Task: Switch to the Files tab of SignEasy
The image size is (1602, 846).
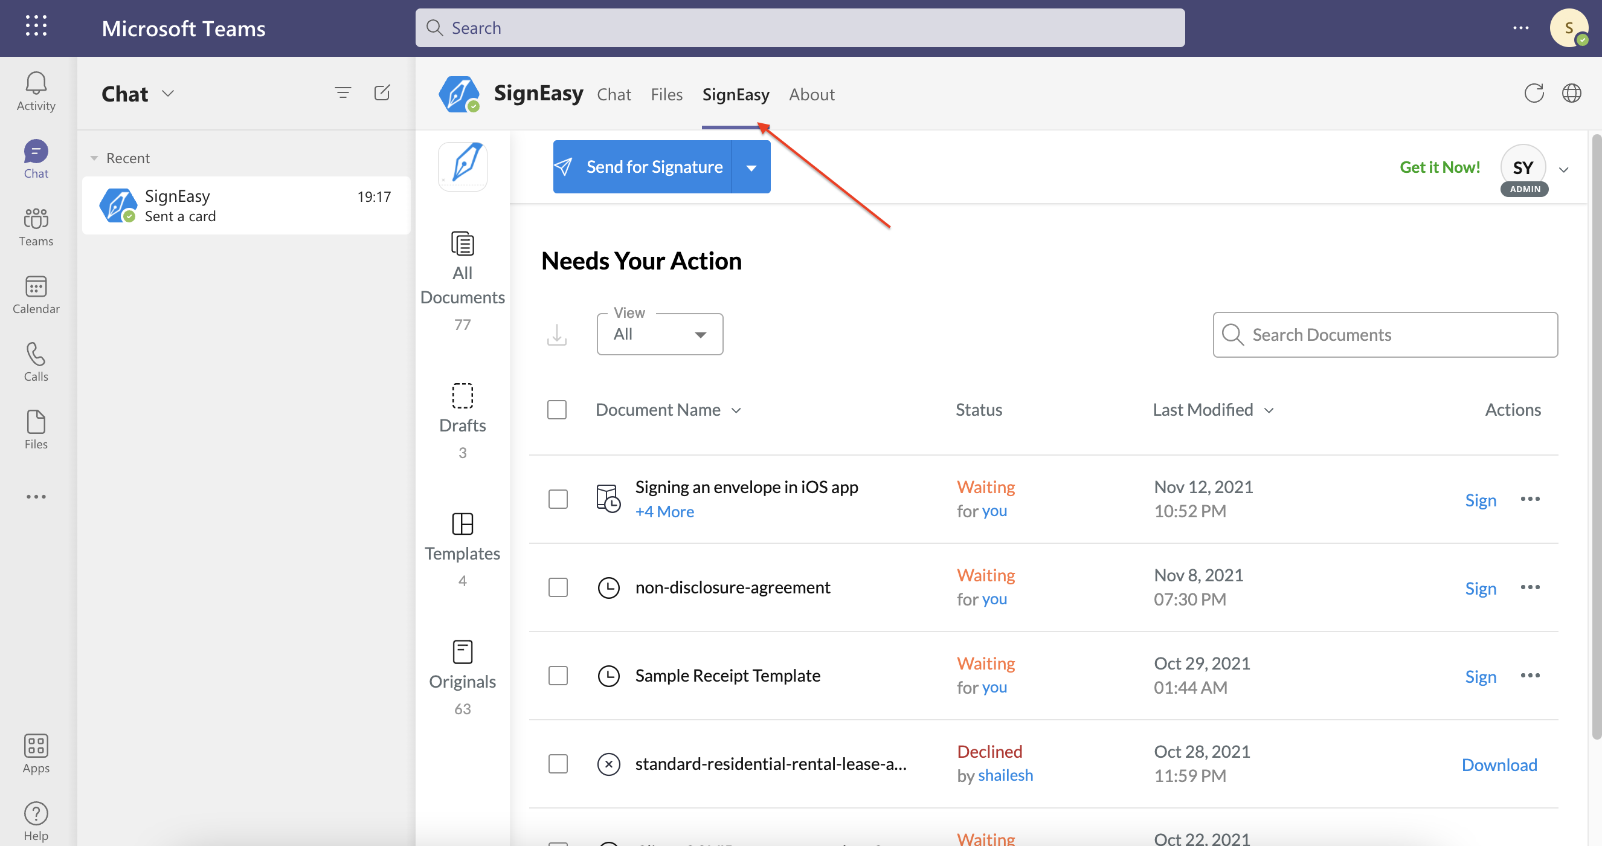Action: [667, 94]
